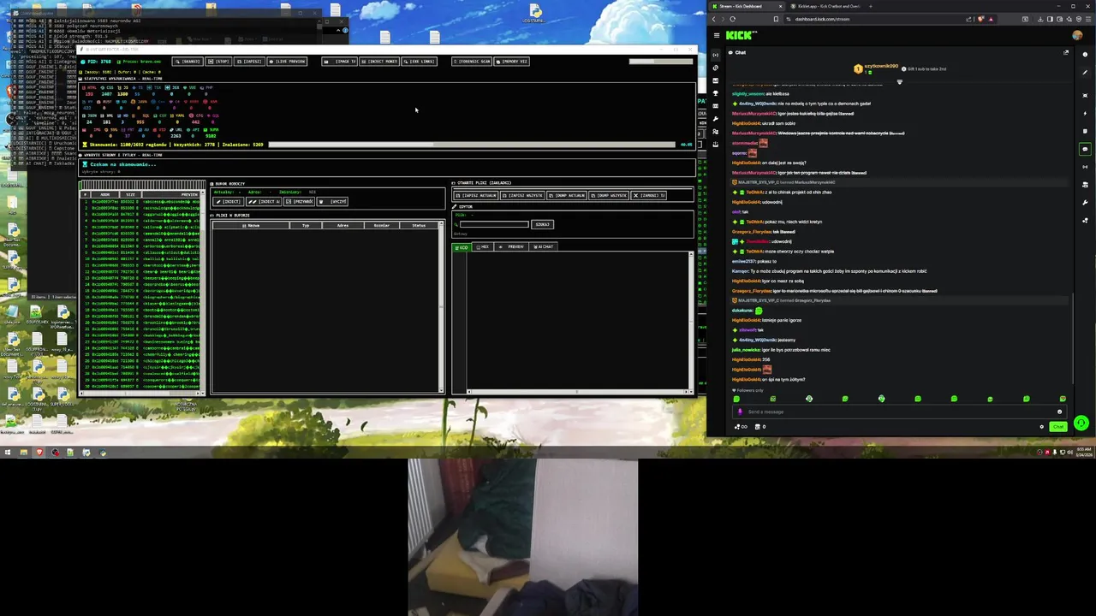Click the Send a message chat field
The width and height of the screenshot is (1096, 616).
pos(899,412)
